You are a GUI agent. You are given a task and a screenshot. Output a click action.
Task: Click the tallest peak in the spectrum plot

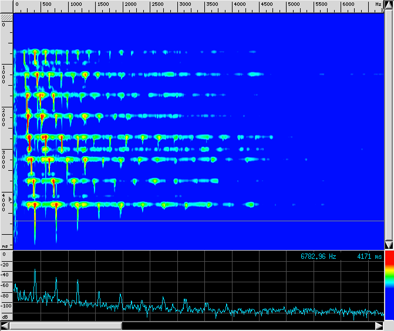point(35,271)
